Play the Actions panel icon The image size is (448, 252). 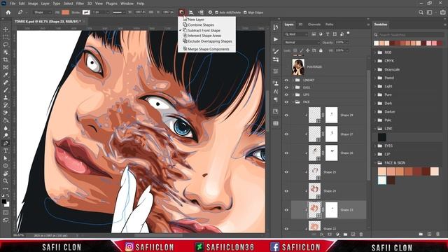pos(275,39)
